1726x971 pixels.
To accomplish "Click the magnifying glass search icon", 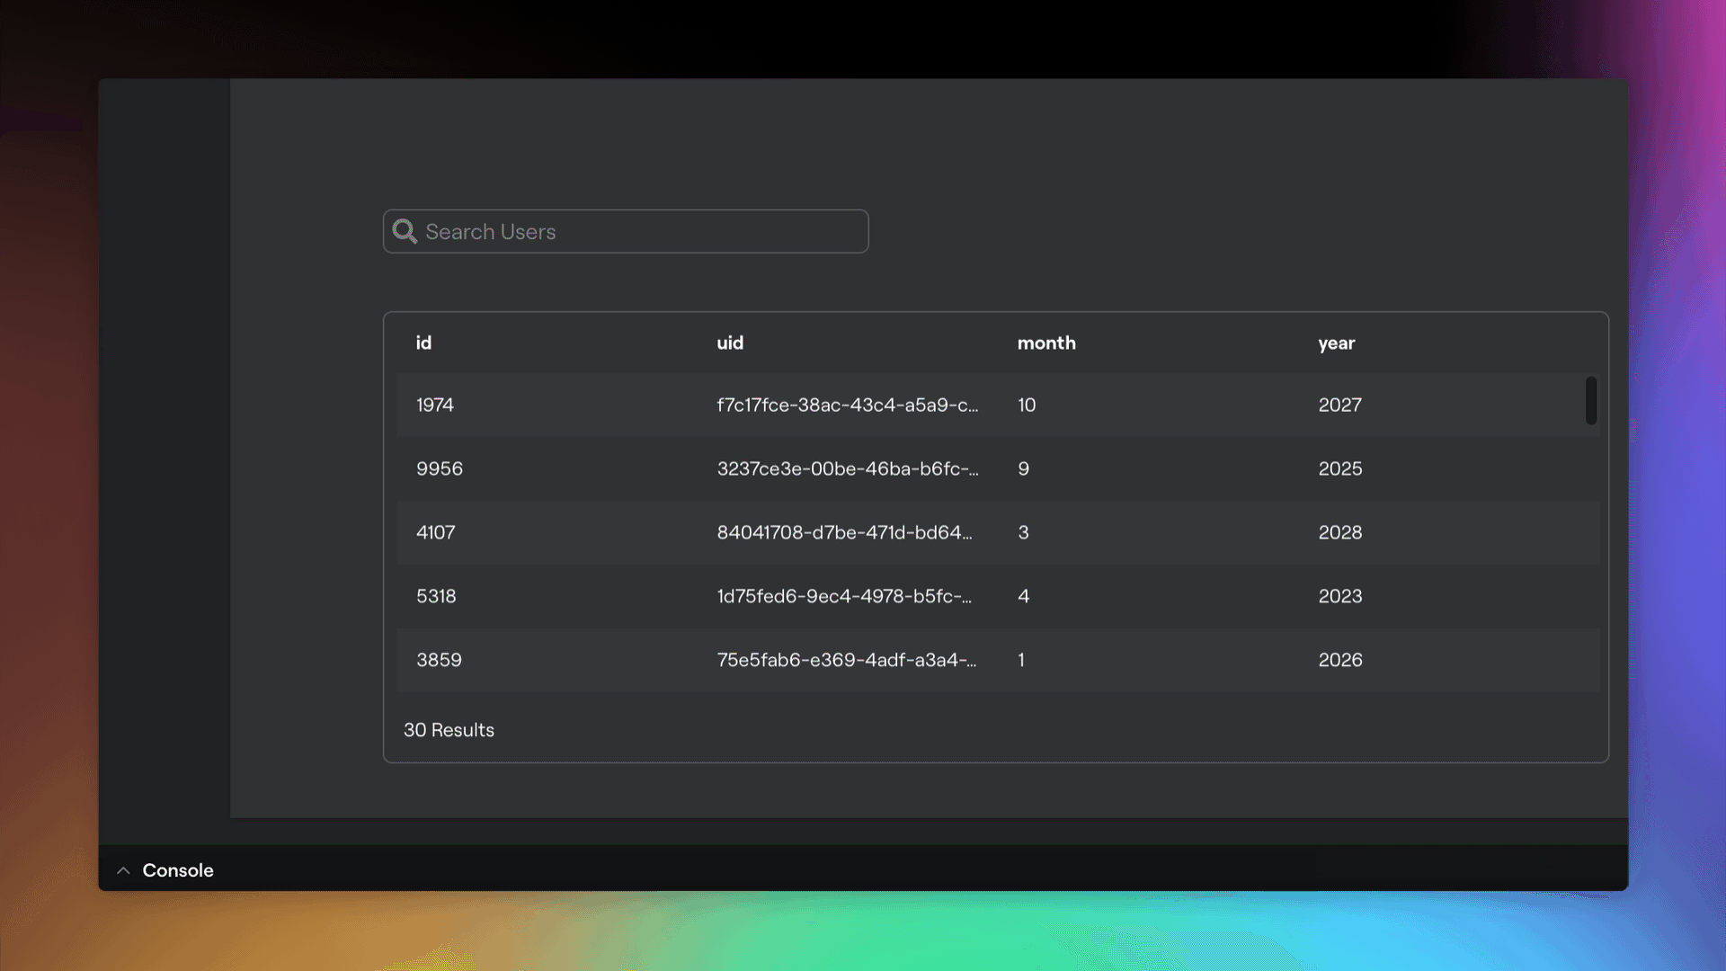I will pyautogui.click(x=405, y=231).
